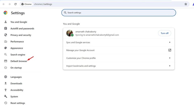
Task: Open Downloads settings
Action: [16, 83]
